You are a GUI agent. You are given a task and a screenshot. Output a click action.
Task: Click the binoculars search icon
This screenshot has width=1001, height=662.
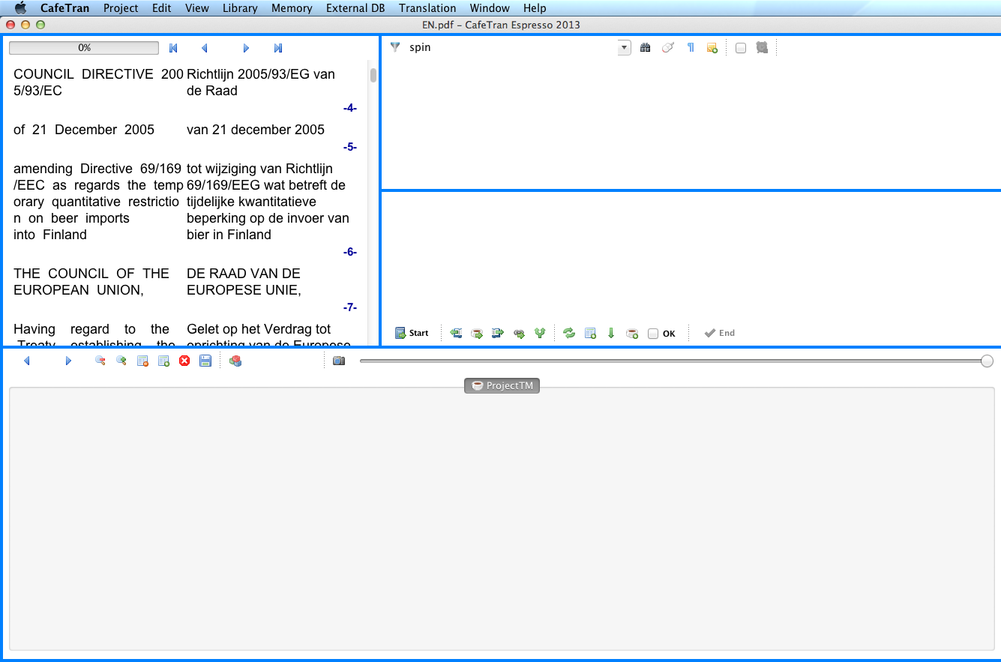click(645, 48)
